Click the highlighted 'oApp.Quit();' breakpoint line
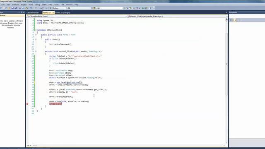The width and height of the screenshot is (265, 149). (x=55, y=104)
